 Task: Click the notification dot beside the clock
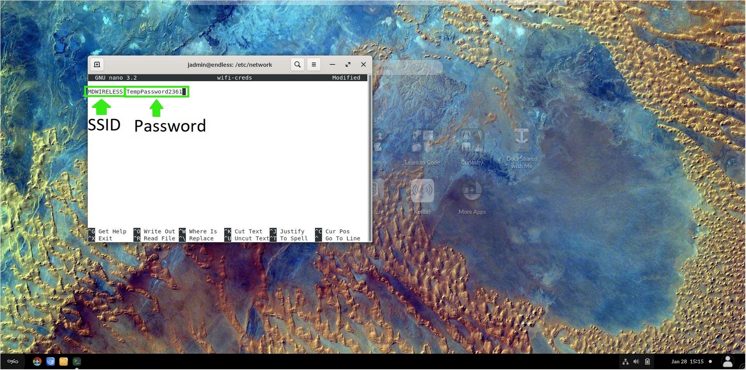click(x=710, y=362)
